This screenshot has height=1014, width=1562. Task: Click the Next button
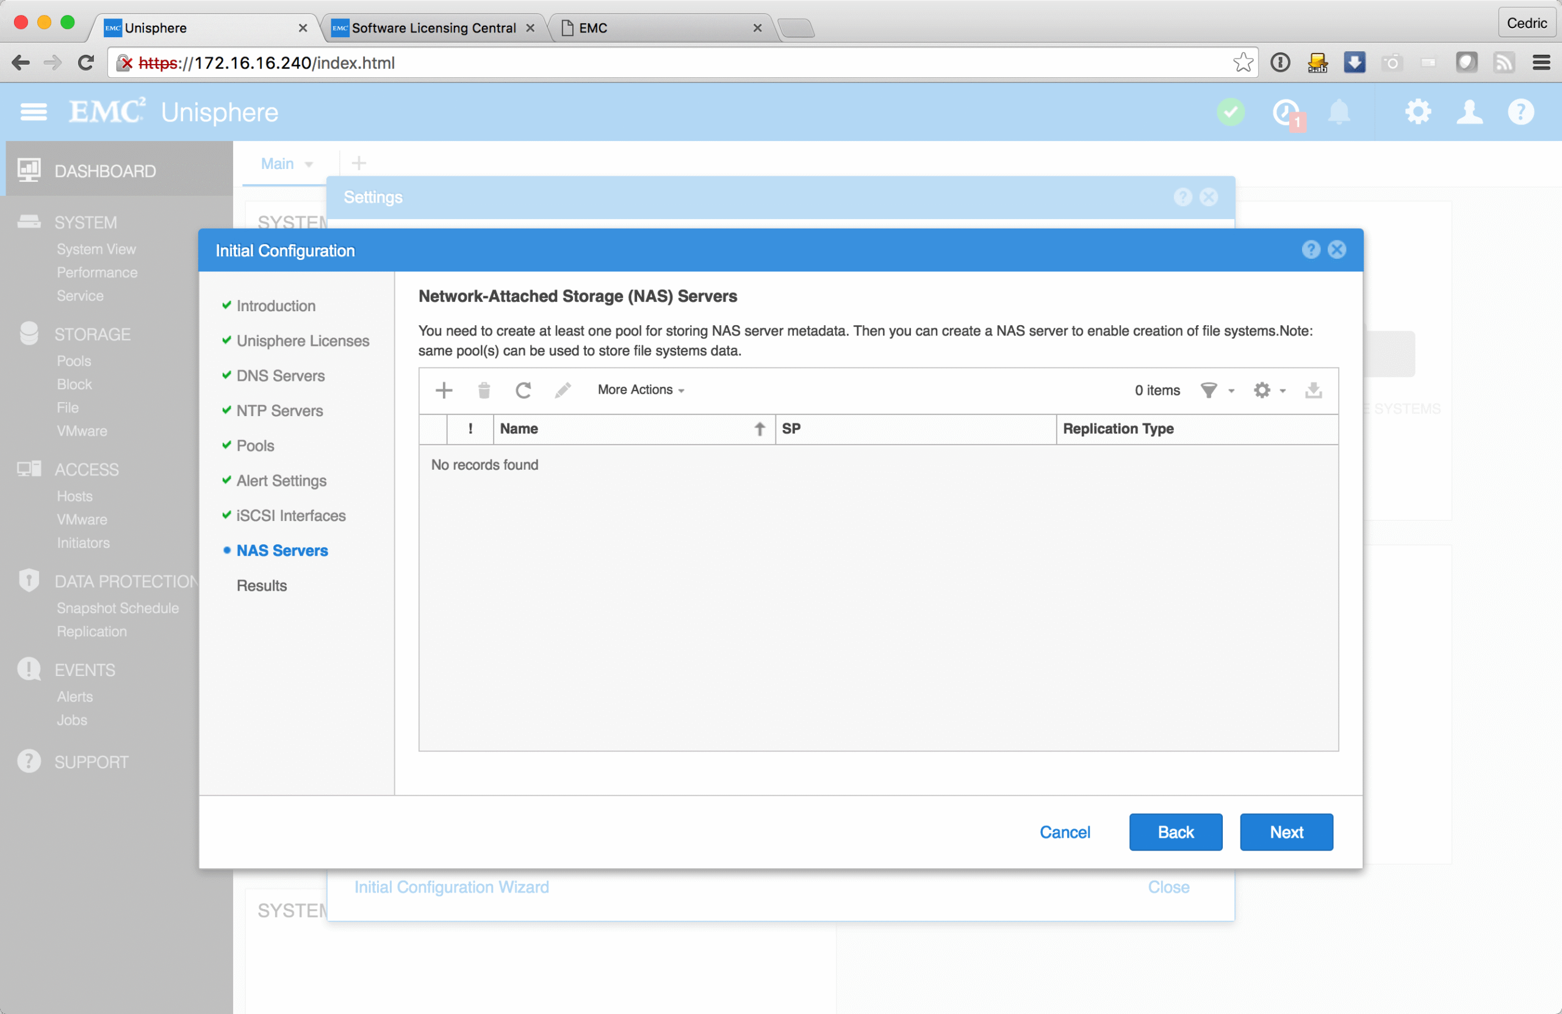tap(1286, 832)
